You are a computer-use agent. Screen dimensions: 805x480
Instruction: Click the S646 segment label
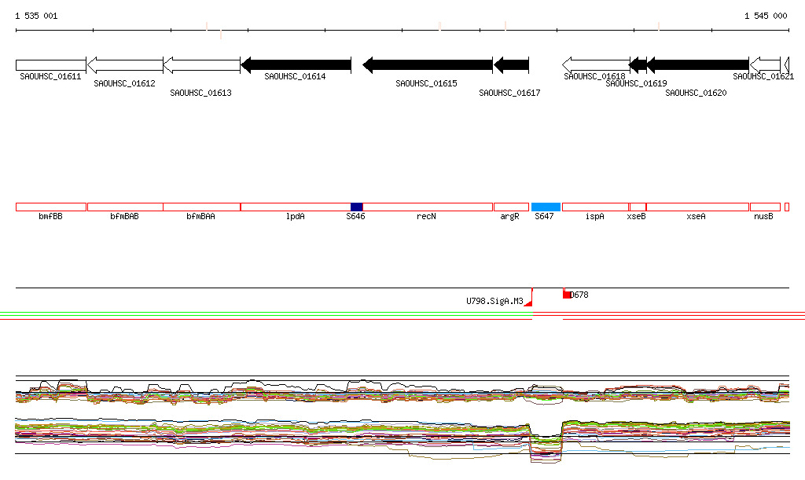click(355, 216)
